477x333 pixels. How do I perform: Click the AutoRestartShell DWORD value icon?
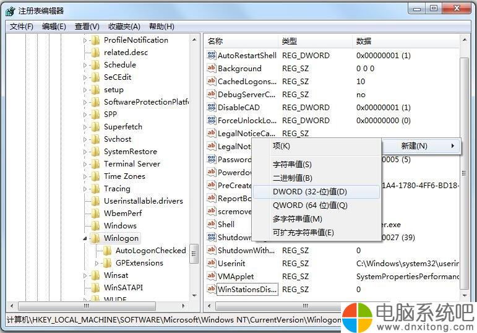[x=212, y=55]
